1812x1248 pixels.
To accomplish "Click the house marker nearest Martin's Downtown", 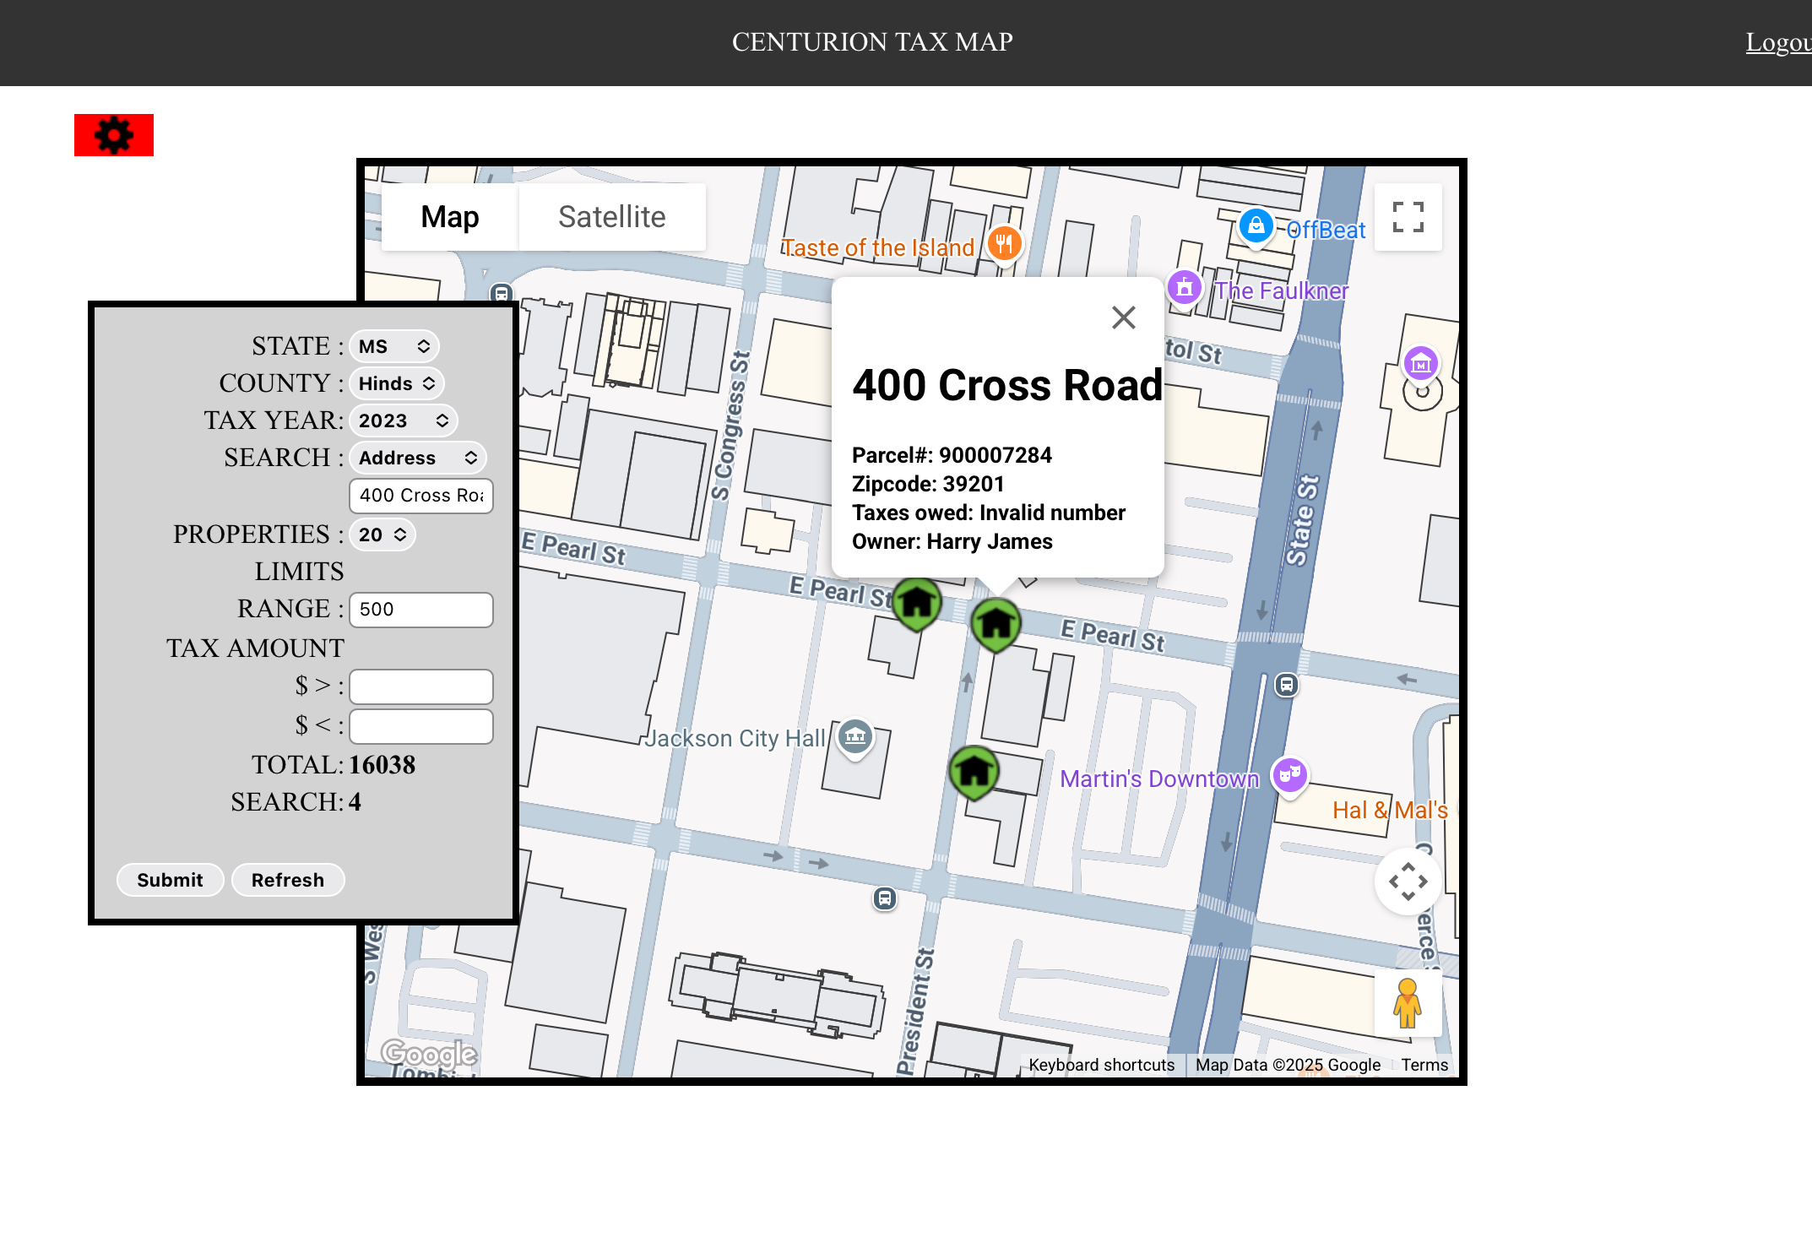I will point(974,771).
